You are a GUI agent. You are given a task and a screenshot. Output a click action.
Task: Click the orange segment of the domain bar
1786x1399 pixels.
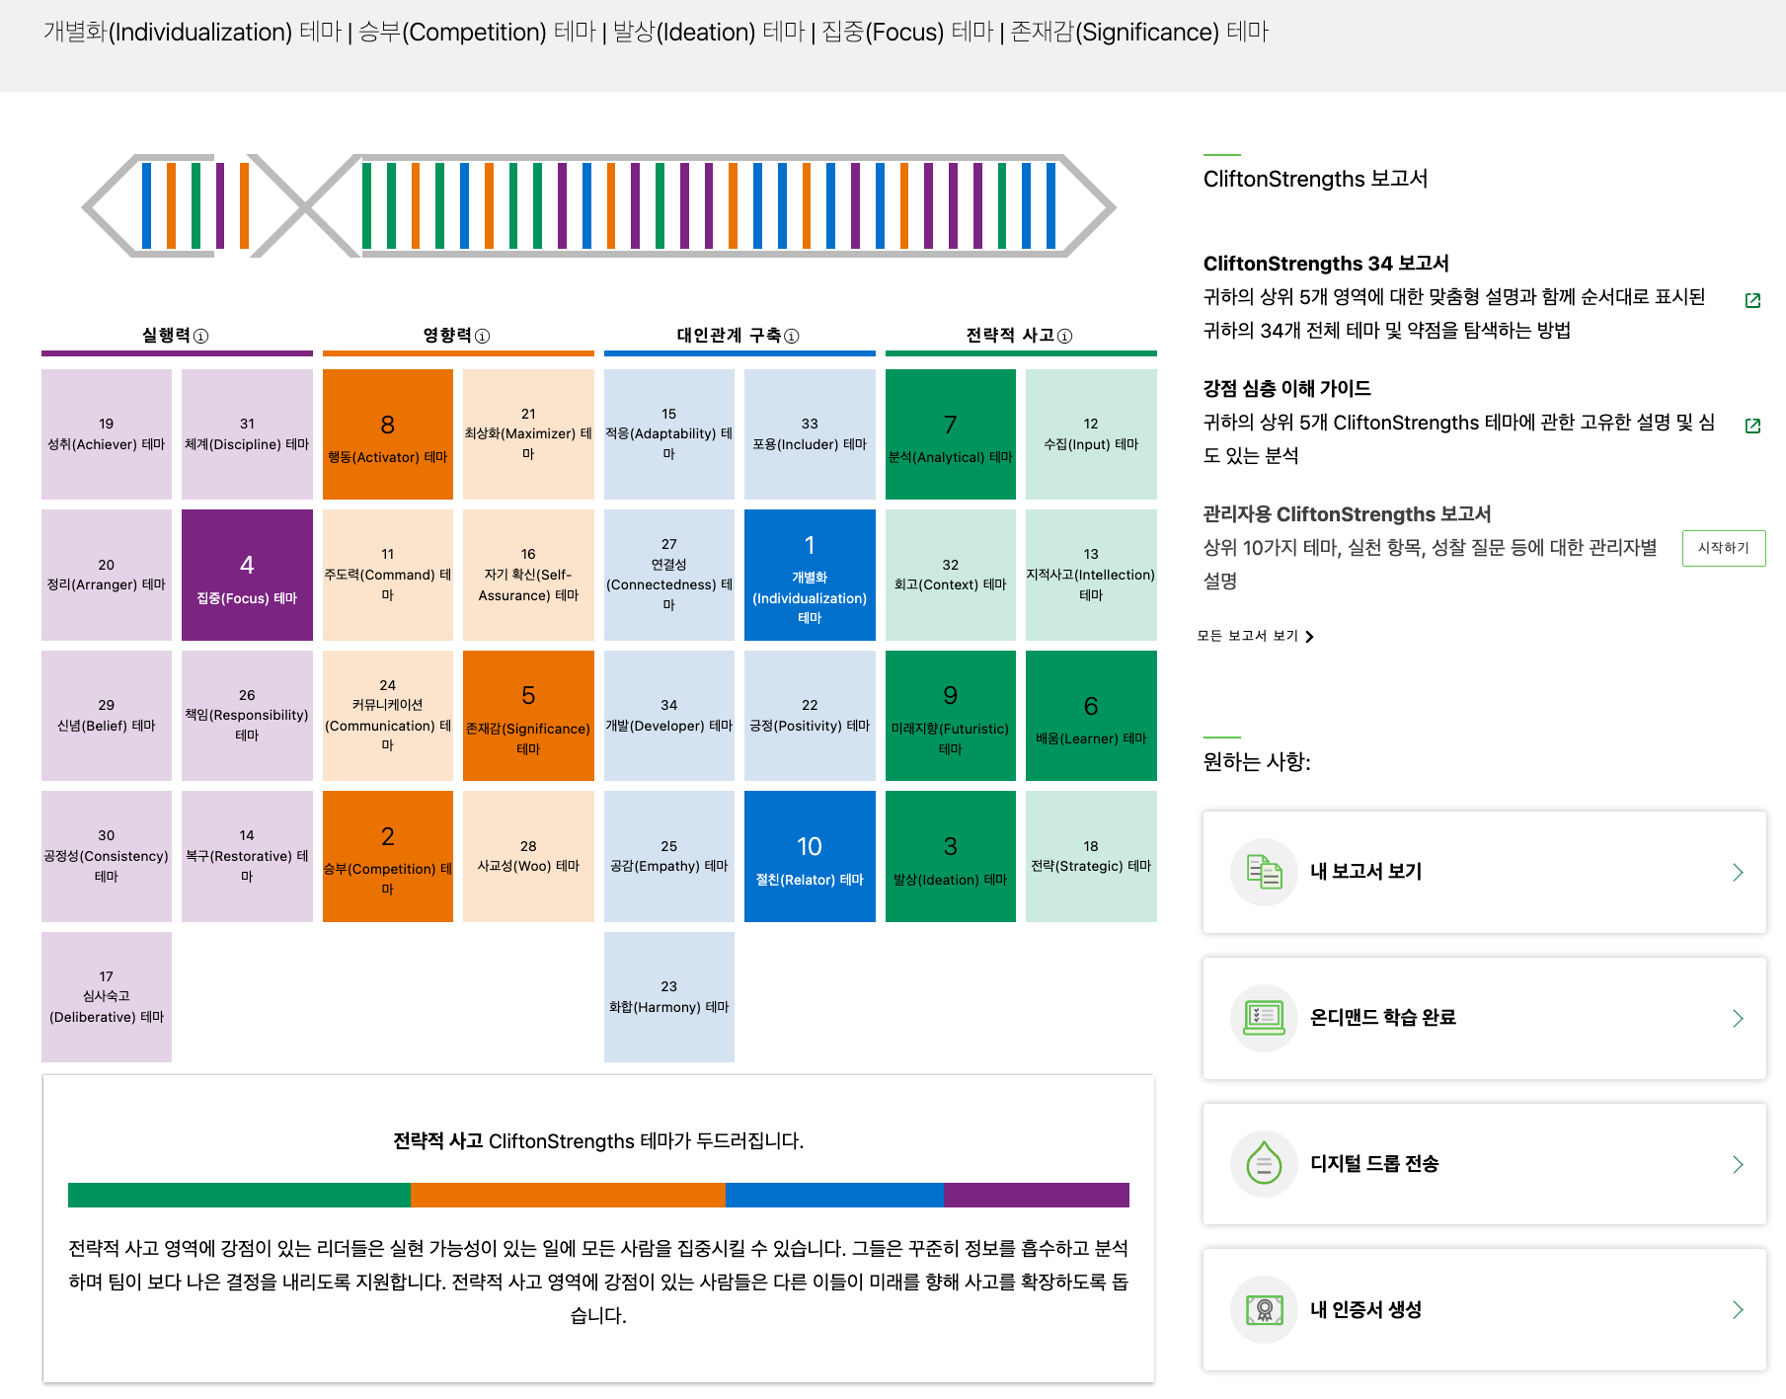(568, 1195)
